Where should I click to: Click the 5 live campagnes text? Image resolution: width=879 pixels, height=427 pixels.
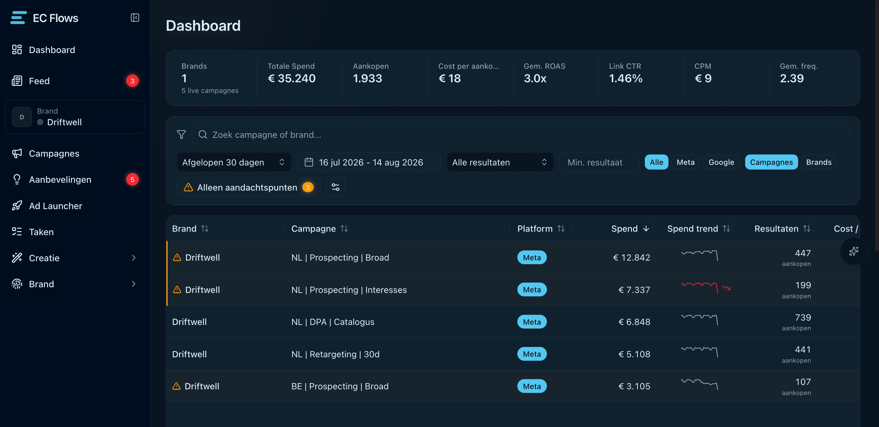click(210, 90)
